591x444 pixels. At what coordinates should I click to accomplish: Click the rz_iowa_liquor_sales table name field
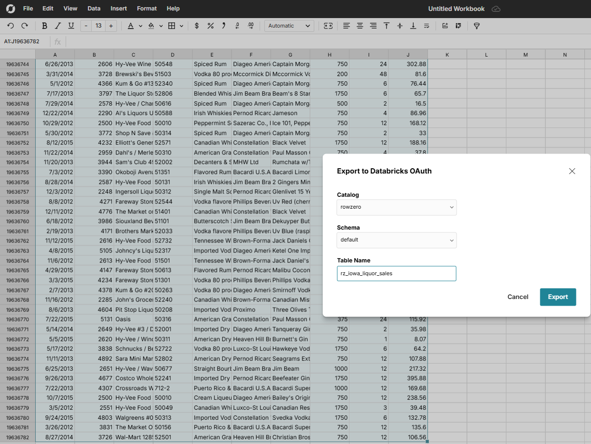click(x=397, y=273)
